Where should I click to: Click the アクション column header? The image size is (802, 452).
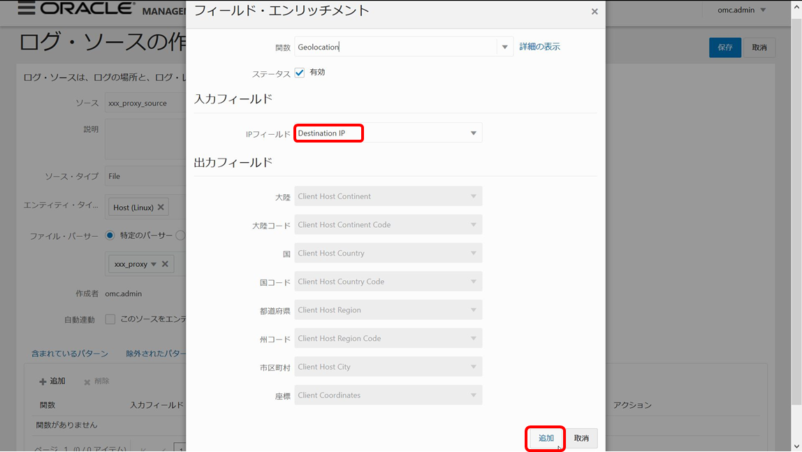pyautogui.click(x=633, y=405)
